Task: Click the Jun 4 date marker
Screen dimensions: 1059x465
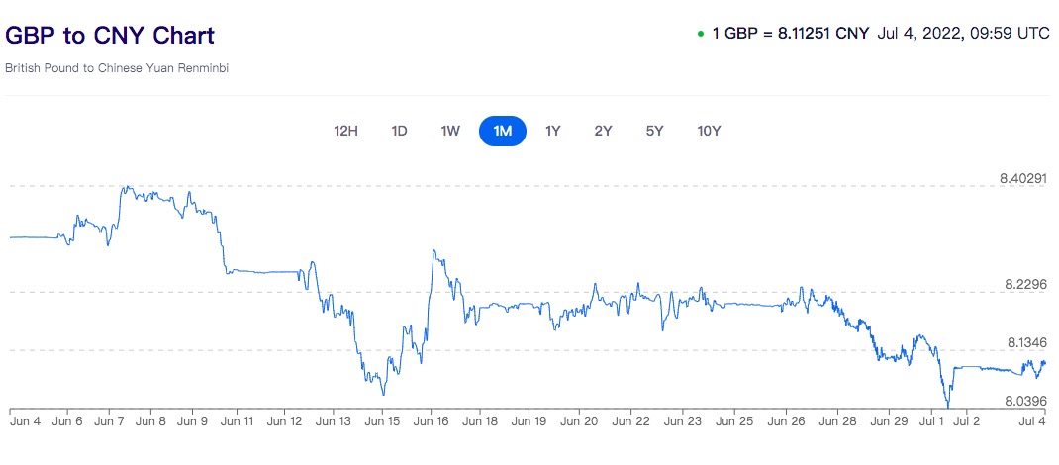Action: click(23, 421)
